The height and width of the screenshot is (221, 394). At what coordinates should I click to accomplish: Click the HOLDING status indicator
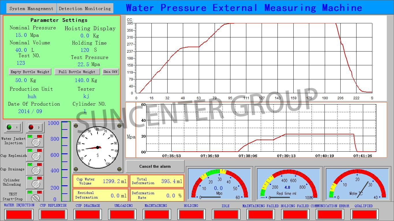pyautogui.click(x=191, y=214)
